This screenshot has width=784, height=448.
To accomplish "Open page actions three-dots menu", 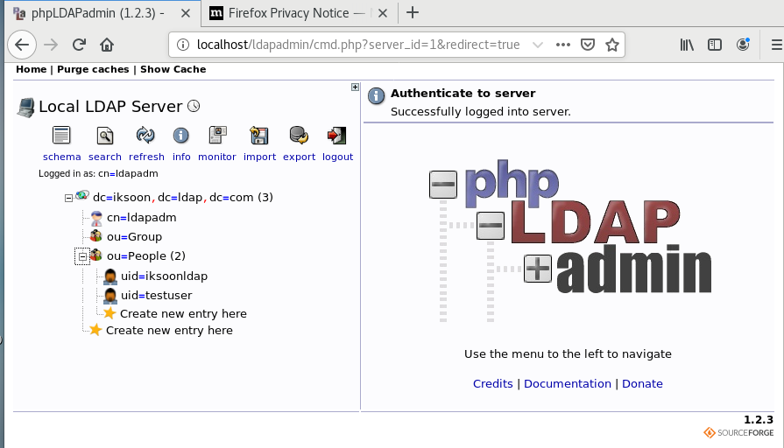I will click(563, 45).
